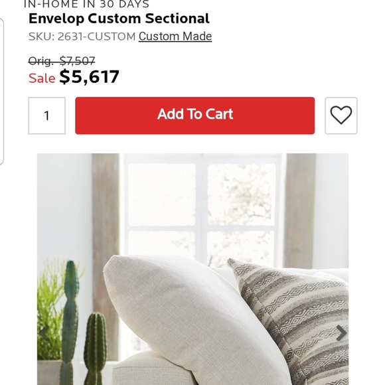This screenshot has height=385, width=385.
Task: Click the tall cactus in the photo
Action: [70, 322]
